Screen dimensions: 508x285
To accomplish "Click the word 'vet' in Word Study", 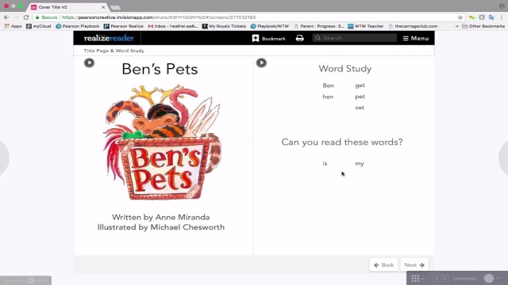I will point(360,108).
